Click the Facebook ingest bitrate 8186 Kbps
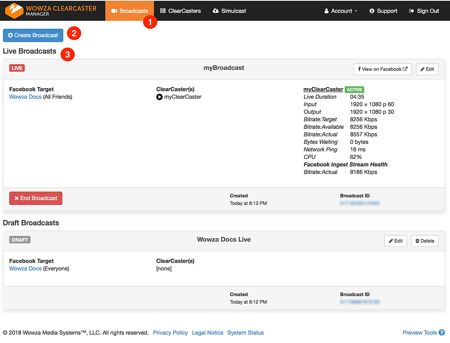The image size is (450, 343). point(364,172)
